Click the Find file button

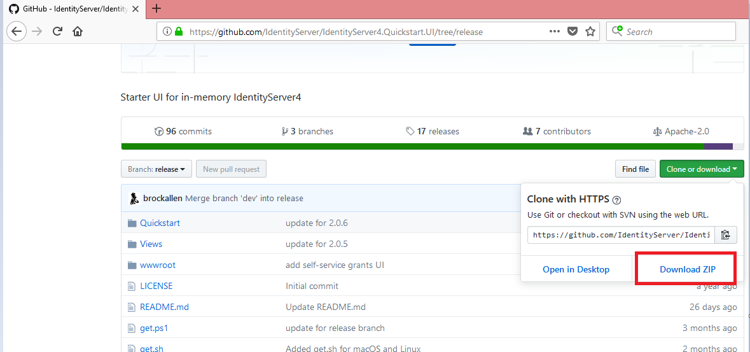pyautogui.click(x=635, y=169)
